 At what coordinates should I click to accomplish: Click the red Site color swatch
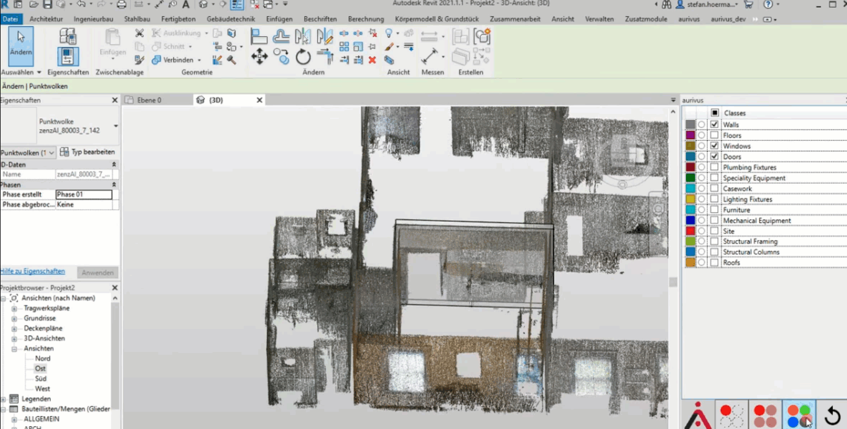pyautogui.click(x=690, y=231)
